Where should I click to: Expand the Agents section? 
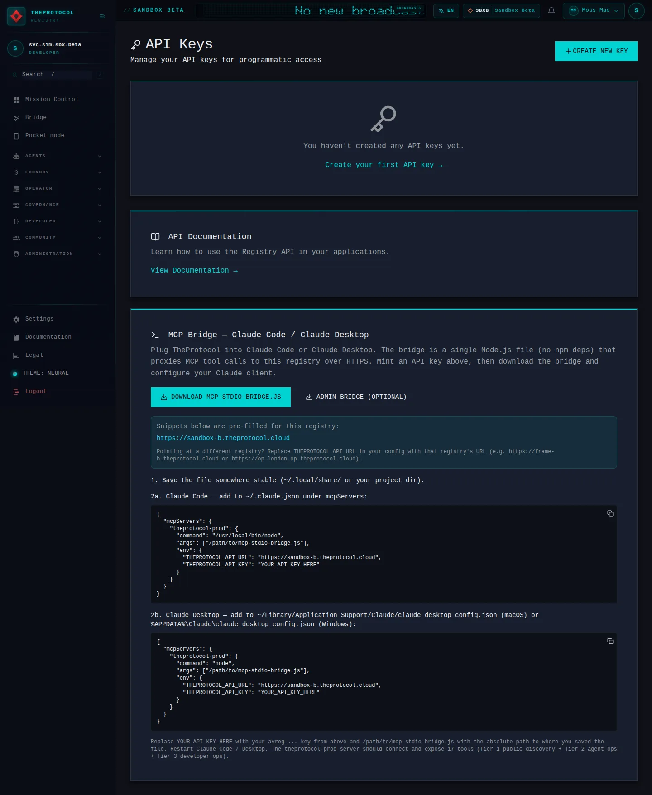58,156
